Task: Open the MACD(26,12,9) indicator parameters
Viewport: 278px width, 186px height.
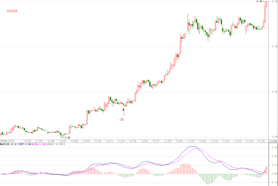Action: pos(9,144)
